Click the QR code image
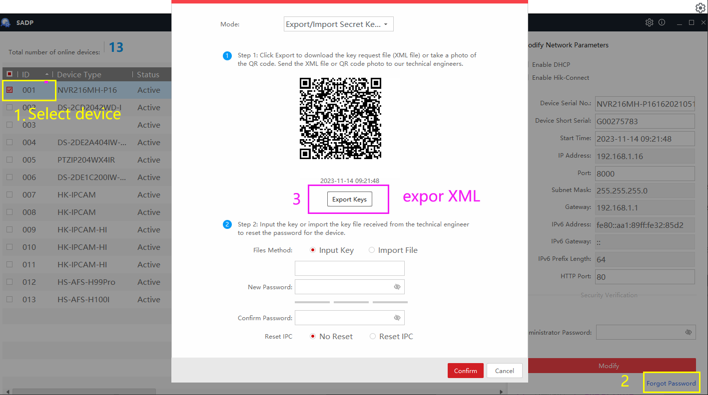 pos(340,118)
